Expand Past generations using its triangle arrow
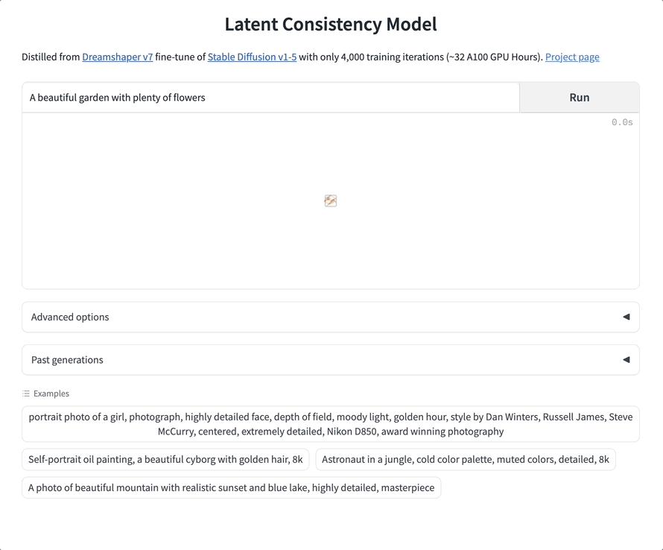 coord(626,360)
